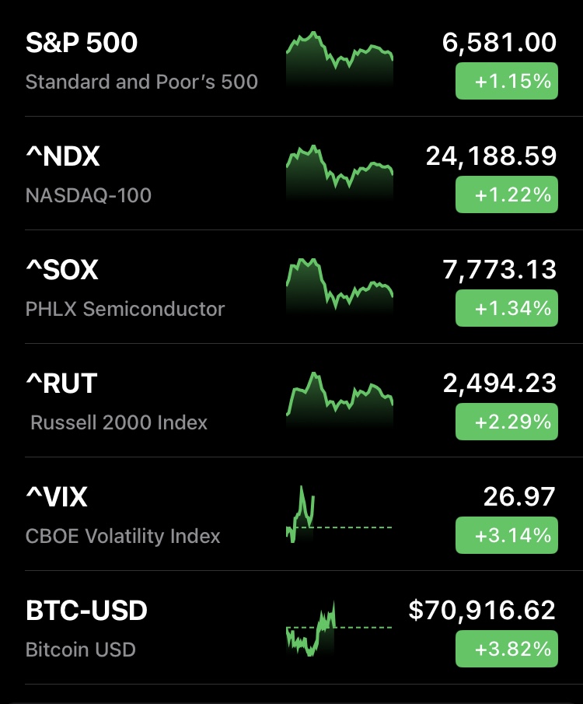Open the ^NDX mini chart
583x704 pixels.
pyautogui.click(x=340, y=171)
